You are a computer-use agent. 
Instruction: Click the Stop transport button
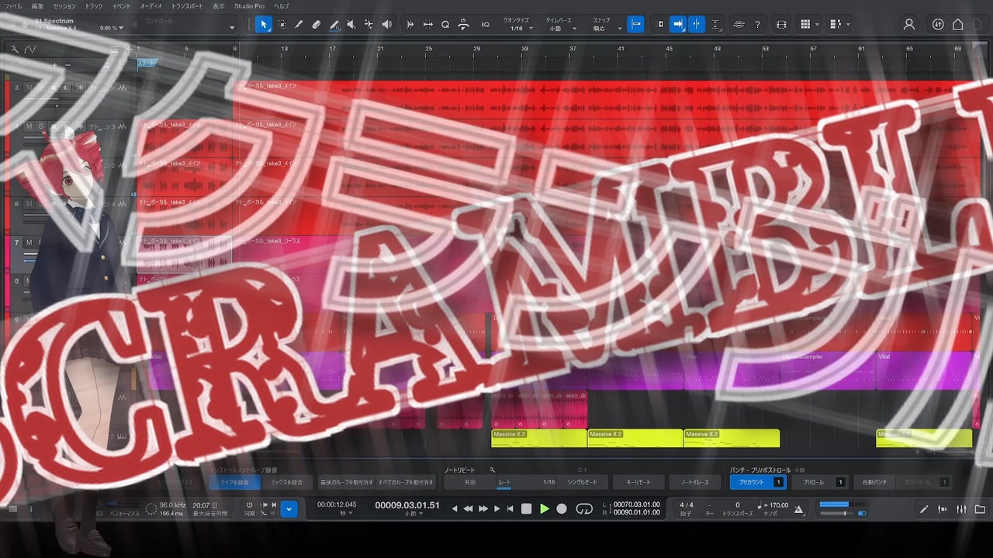(526, 509)
